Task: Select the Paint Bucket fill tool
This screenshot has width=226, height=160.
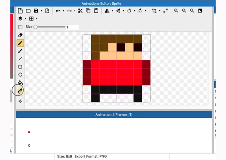Action: pos(20,83)
